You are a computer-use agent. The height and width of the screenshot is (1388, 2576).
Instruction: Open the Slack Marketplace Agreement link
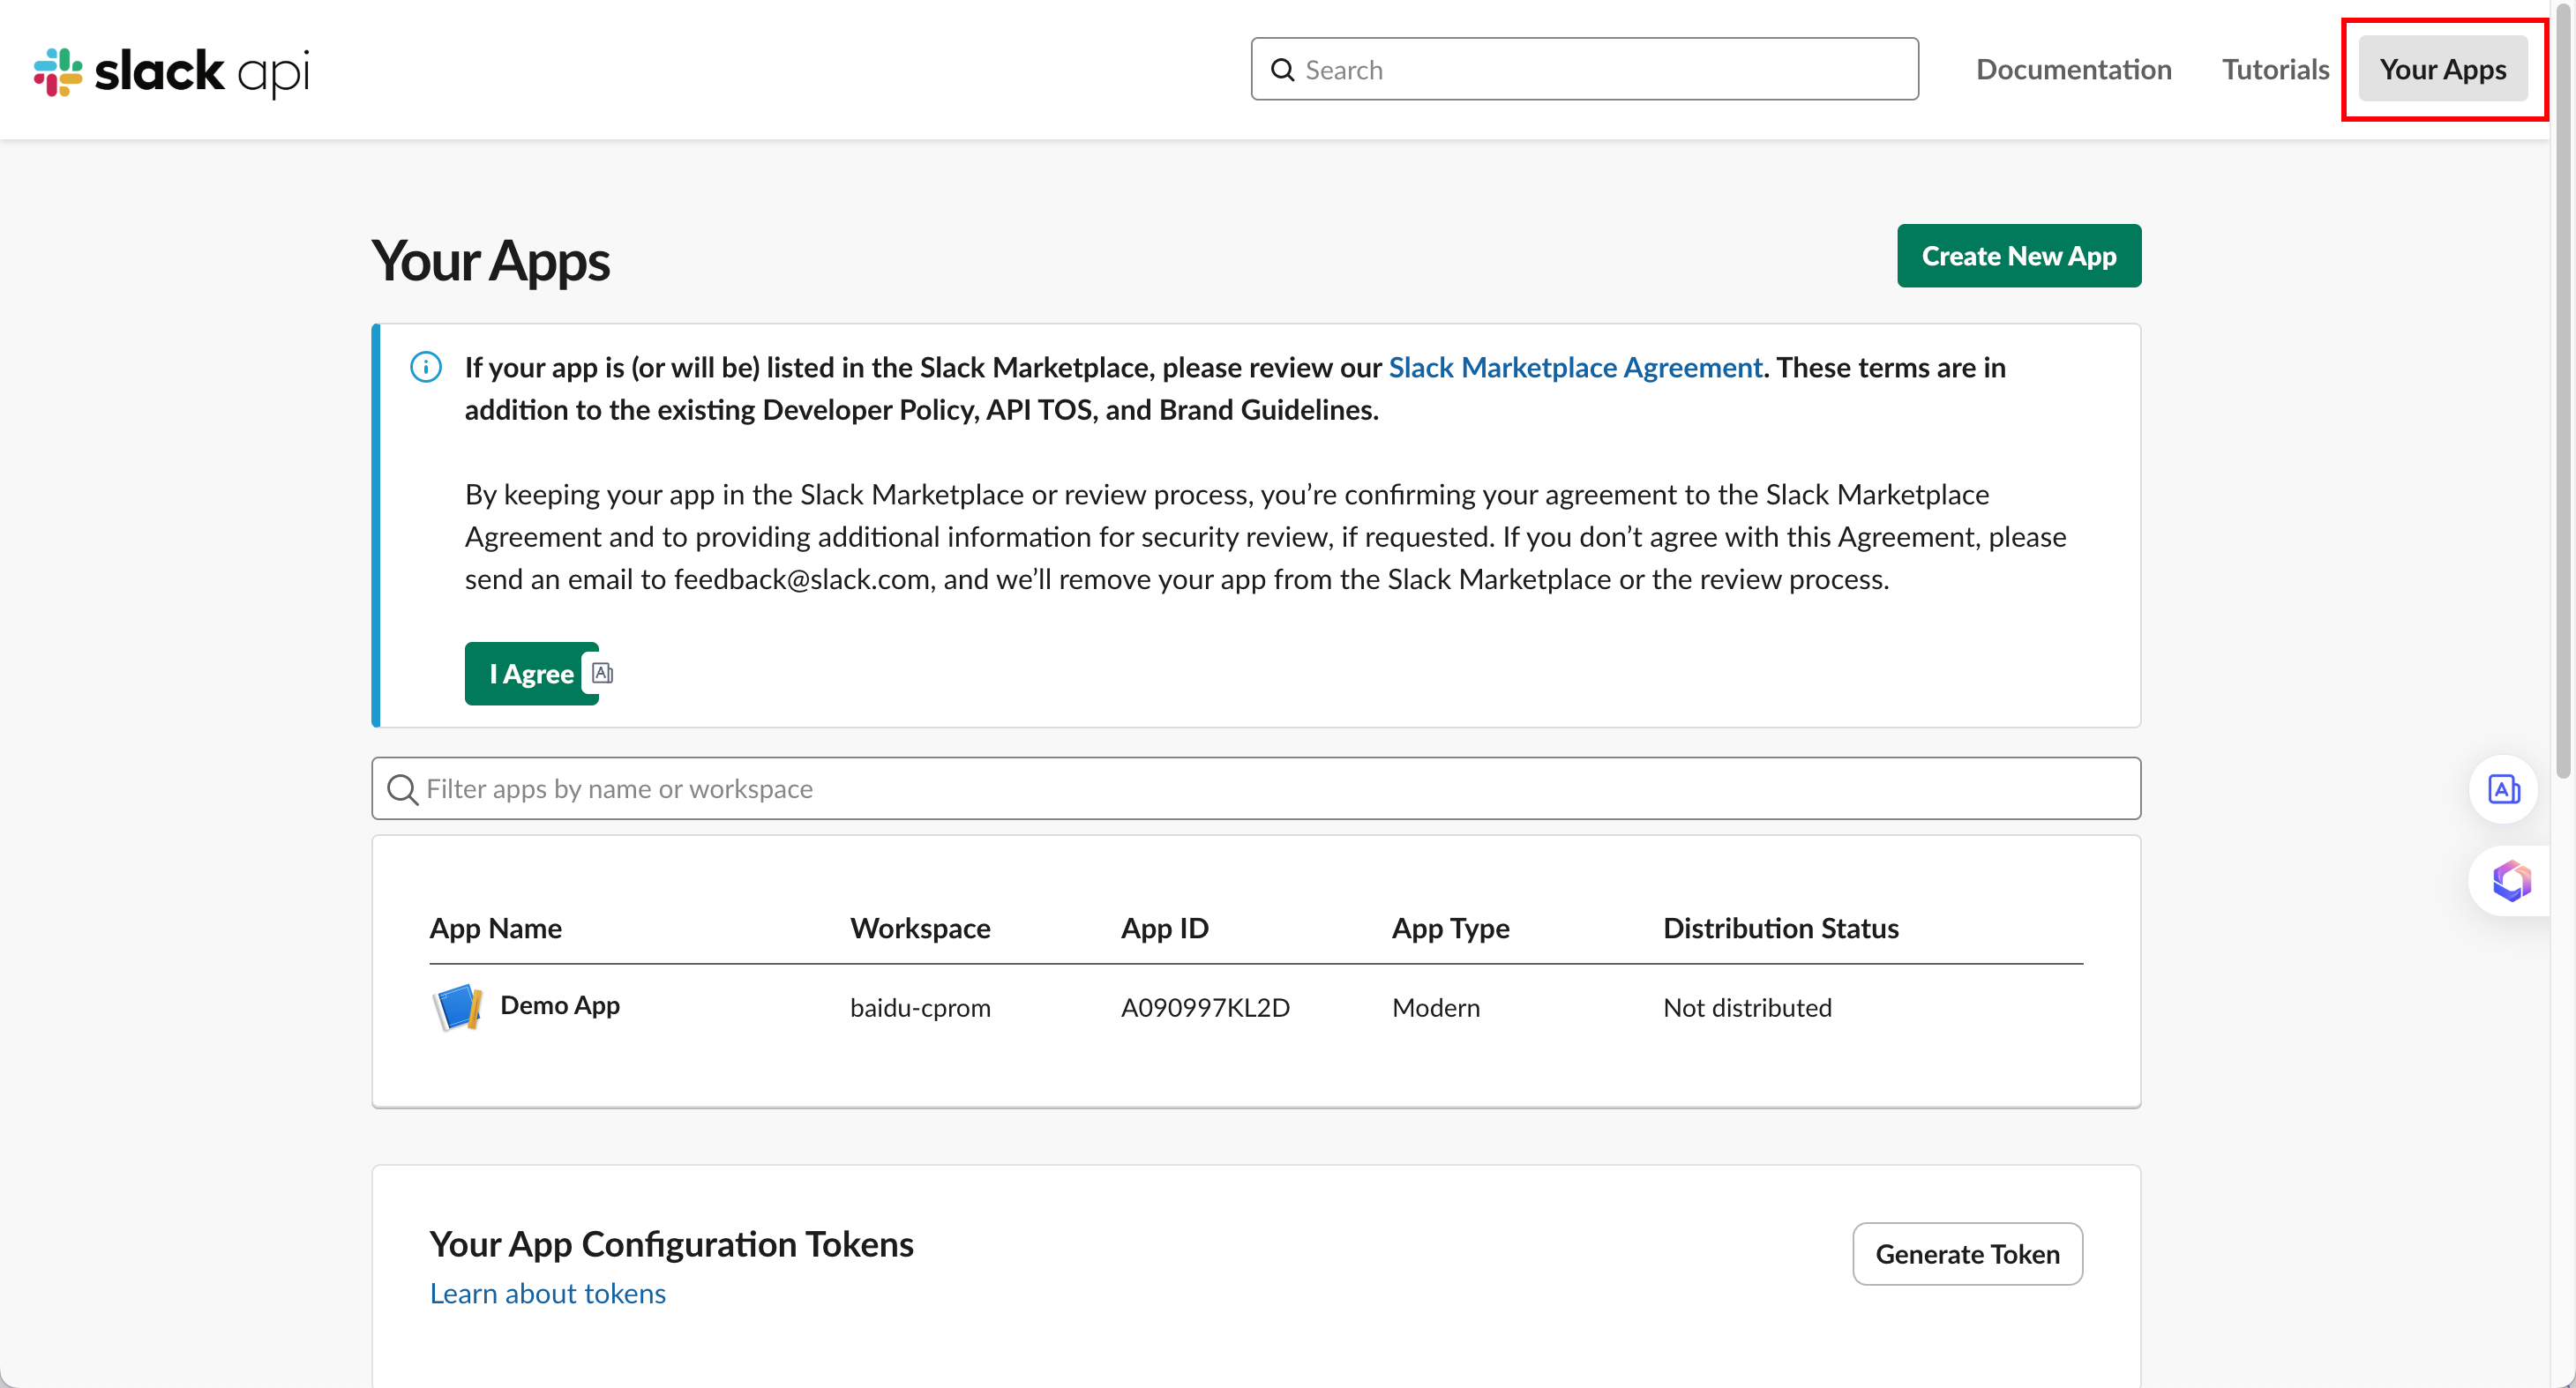point(1574,367)
